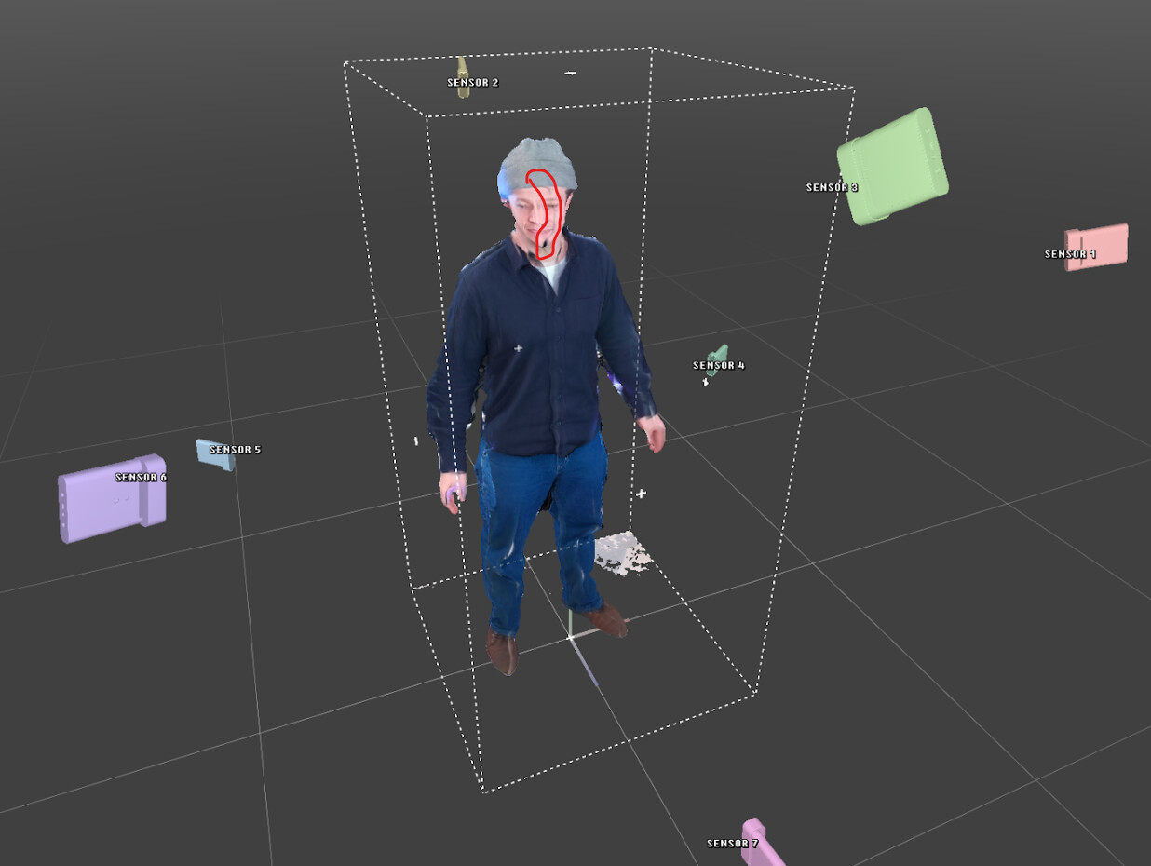Viewport: 1151px width, 866px height.
Task: Click the bounding box bottom front corner
Action: pos(483,791)
